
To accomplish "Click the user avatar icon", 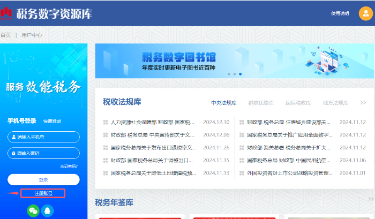I will click(366, 14).
